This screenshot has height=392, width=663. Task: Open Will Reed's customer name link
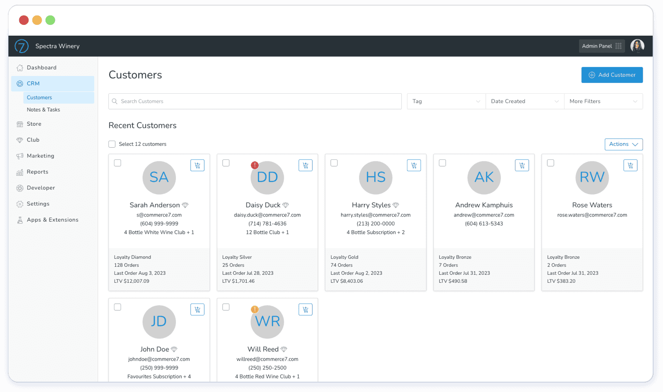point(263,350)
